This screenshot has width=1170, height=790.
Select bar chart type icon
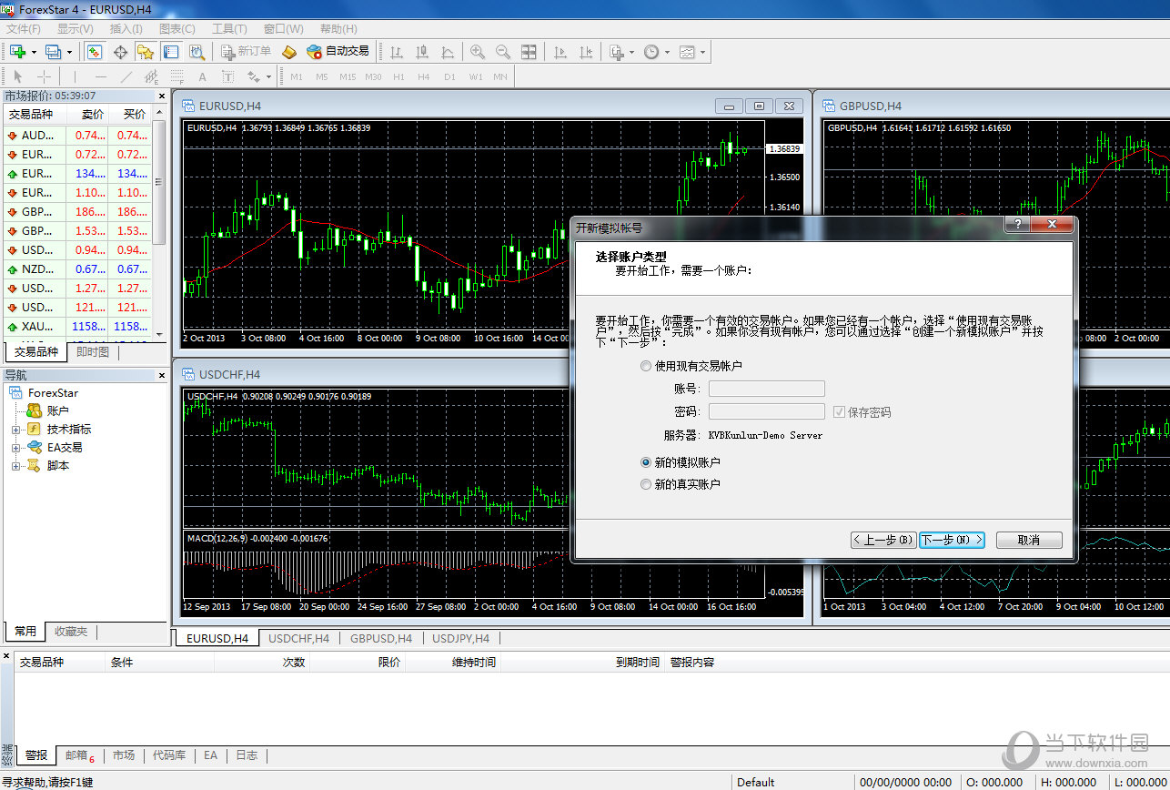click(397, 52)
